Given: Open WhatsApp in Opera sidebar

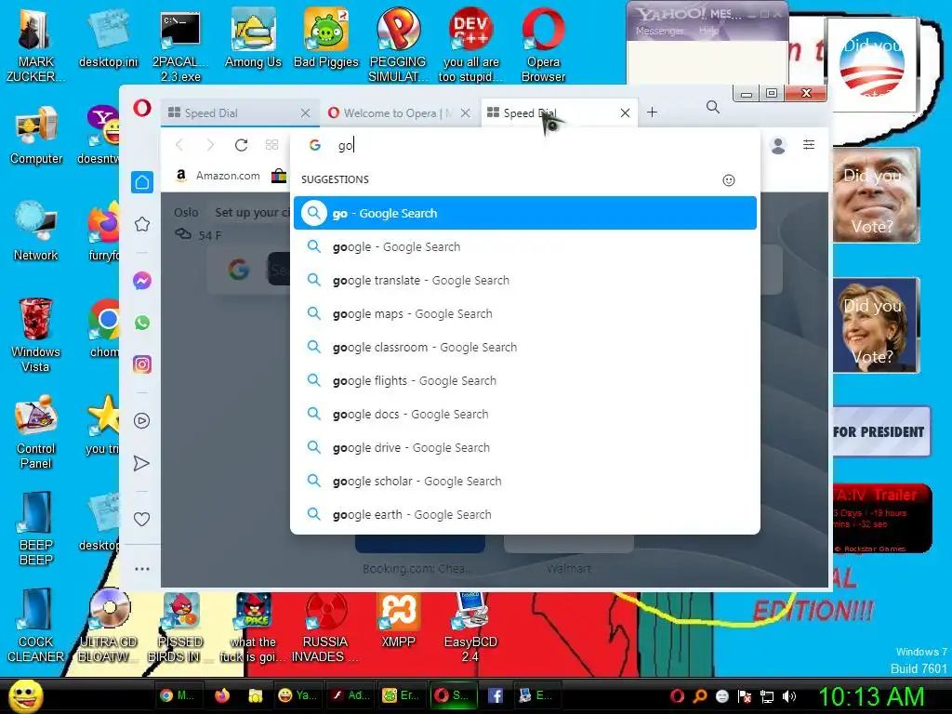Looking at the screenshot, I should [x=142, y=323].
